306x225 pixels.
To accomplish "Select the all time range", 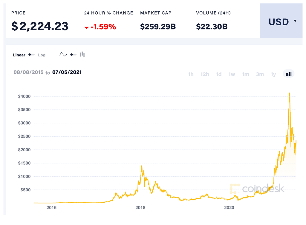I will (x=288, y=74).
